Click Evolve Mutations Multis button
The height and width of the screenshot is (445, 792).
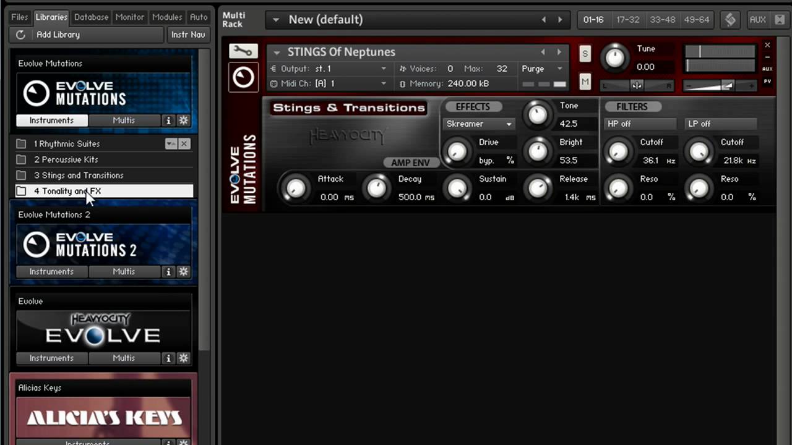click(124, 121)
